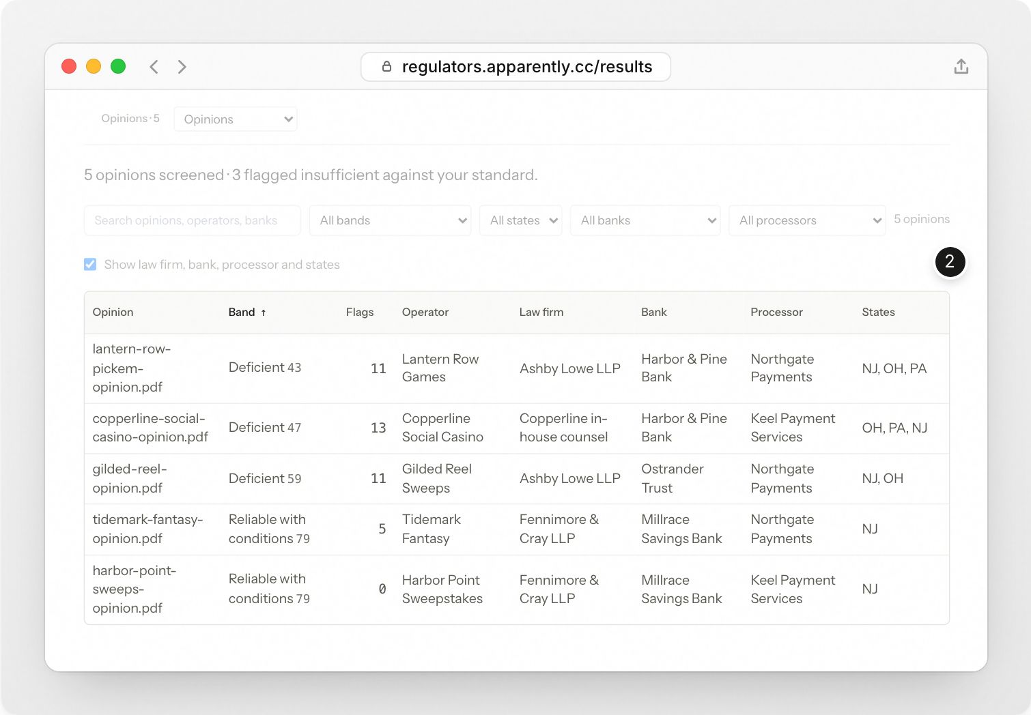Click the browser forward arrow
The height and width of the screenshot is (715, 1031).
point(182,67)
